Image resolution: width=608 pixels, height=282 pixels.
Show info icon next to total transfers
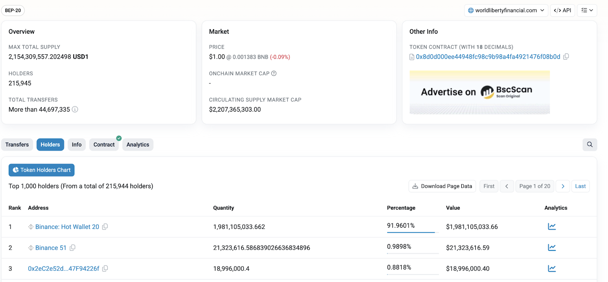pyautogui.click(x=75, y=109)
